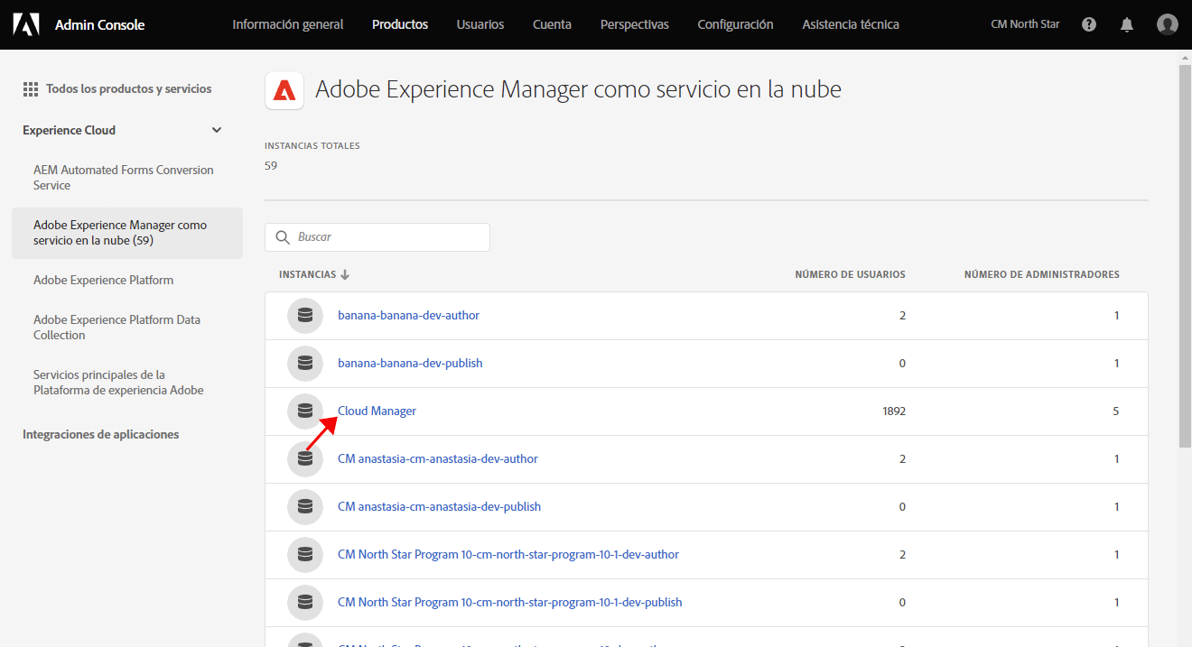The width and height of the screenshot is (1192, 647).
Task: Click administrator count 5 for Cloud Manager
Action: (x=1116, y=411)
